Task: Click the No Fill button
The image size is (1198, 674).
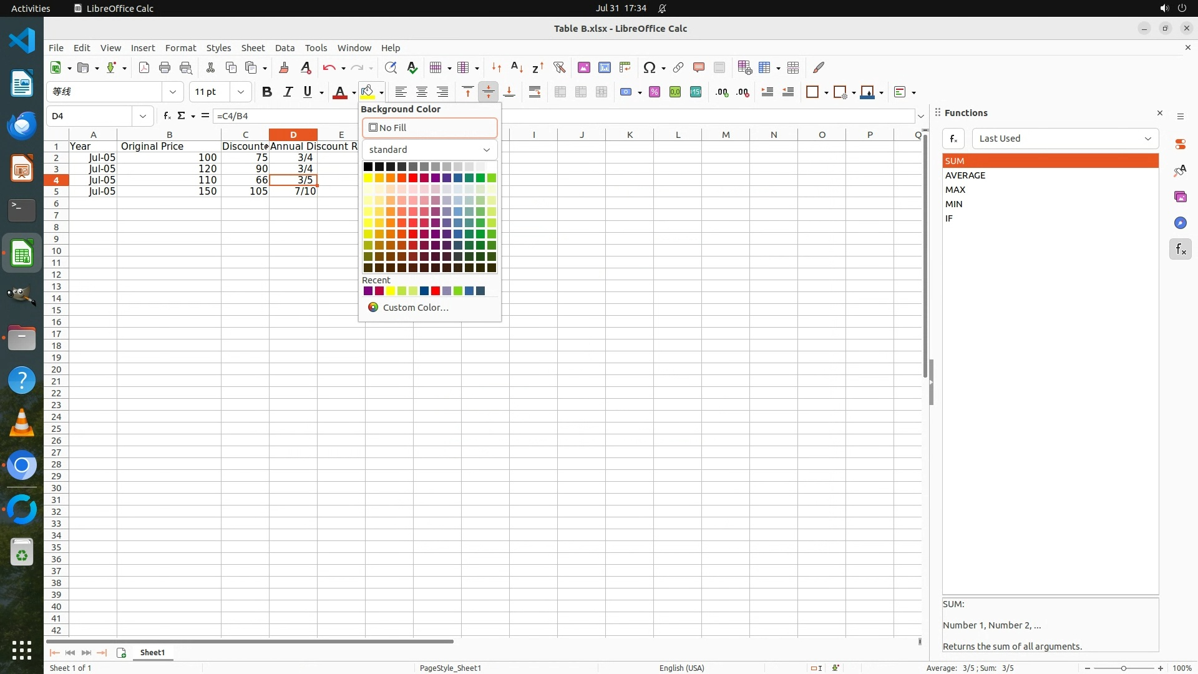Action: click(429, 127)
